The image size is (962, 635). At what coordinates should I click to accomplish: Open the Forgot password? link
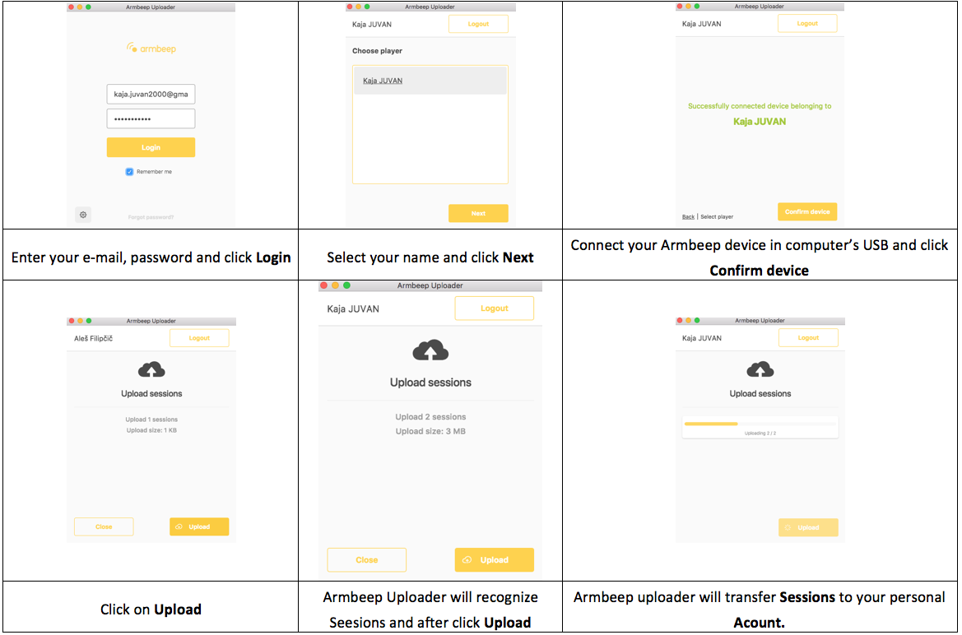pos(151,217)
